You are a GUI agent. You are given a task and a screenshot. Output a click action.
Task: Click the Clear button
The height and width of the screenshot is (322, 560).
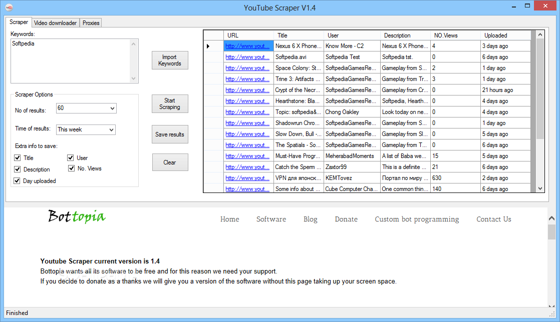click(170, 162)
